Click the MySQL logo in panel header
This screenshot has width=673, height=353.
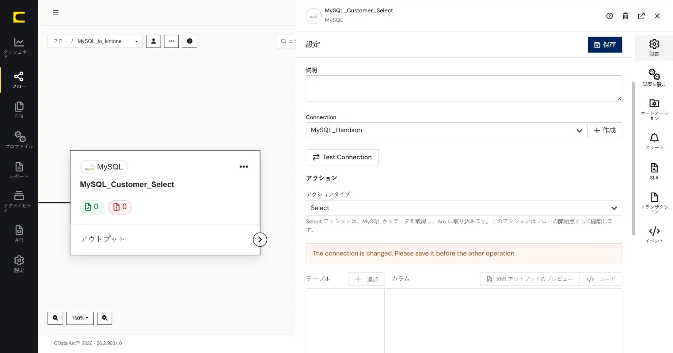tap(314, 16)
